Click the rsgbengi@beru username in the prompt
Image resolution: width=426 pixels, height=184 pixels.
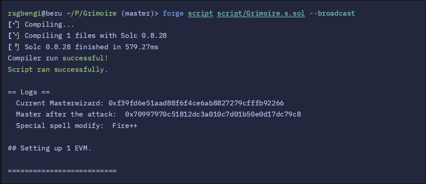(35, 13)
